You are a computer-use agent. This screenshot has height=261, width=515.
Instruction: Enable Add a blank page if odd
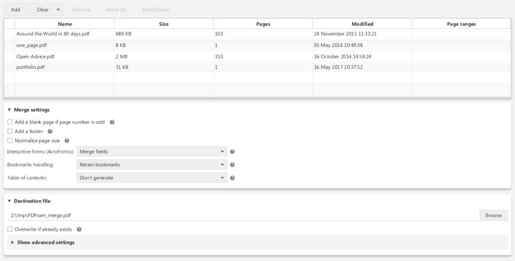pos(10,122)
